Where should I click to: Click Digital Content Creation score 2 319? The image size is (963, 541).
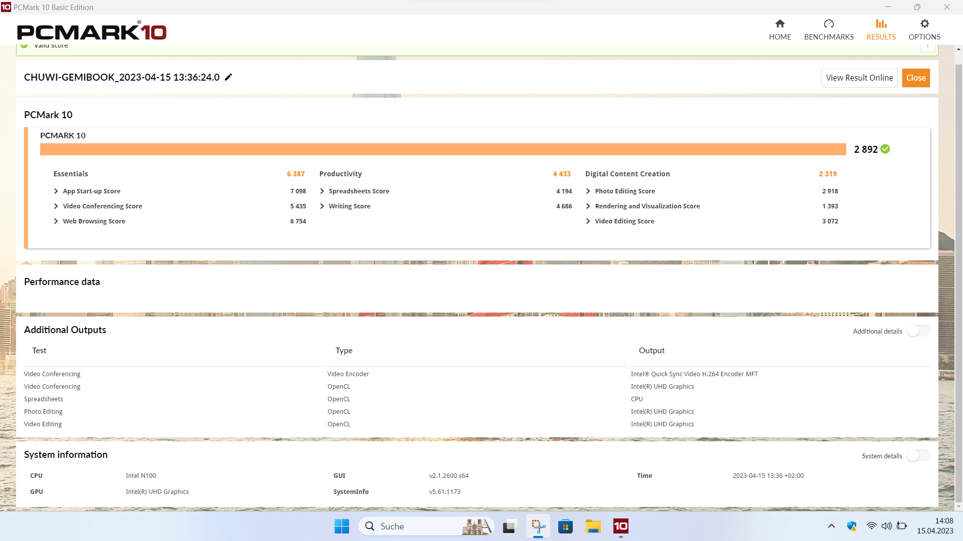828,174
